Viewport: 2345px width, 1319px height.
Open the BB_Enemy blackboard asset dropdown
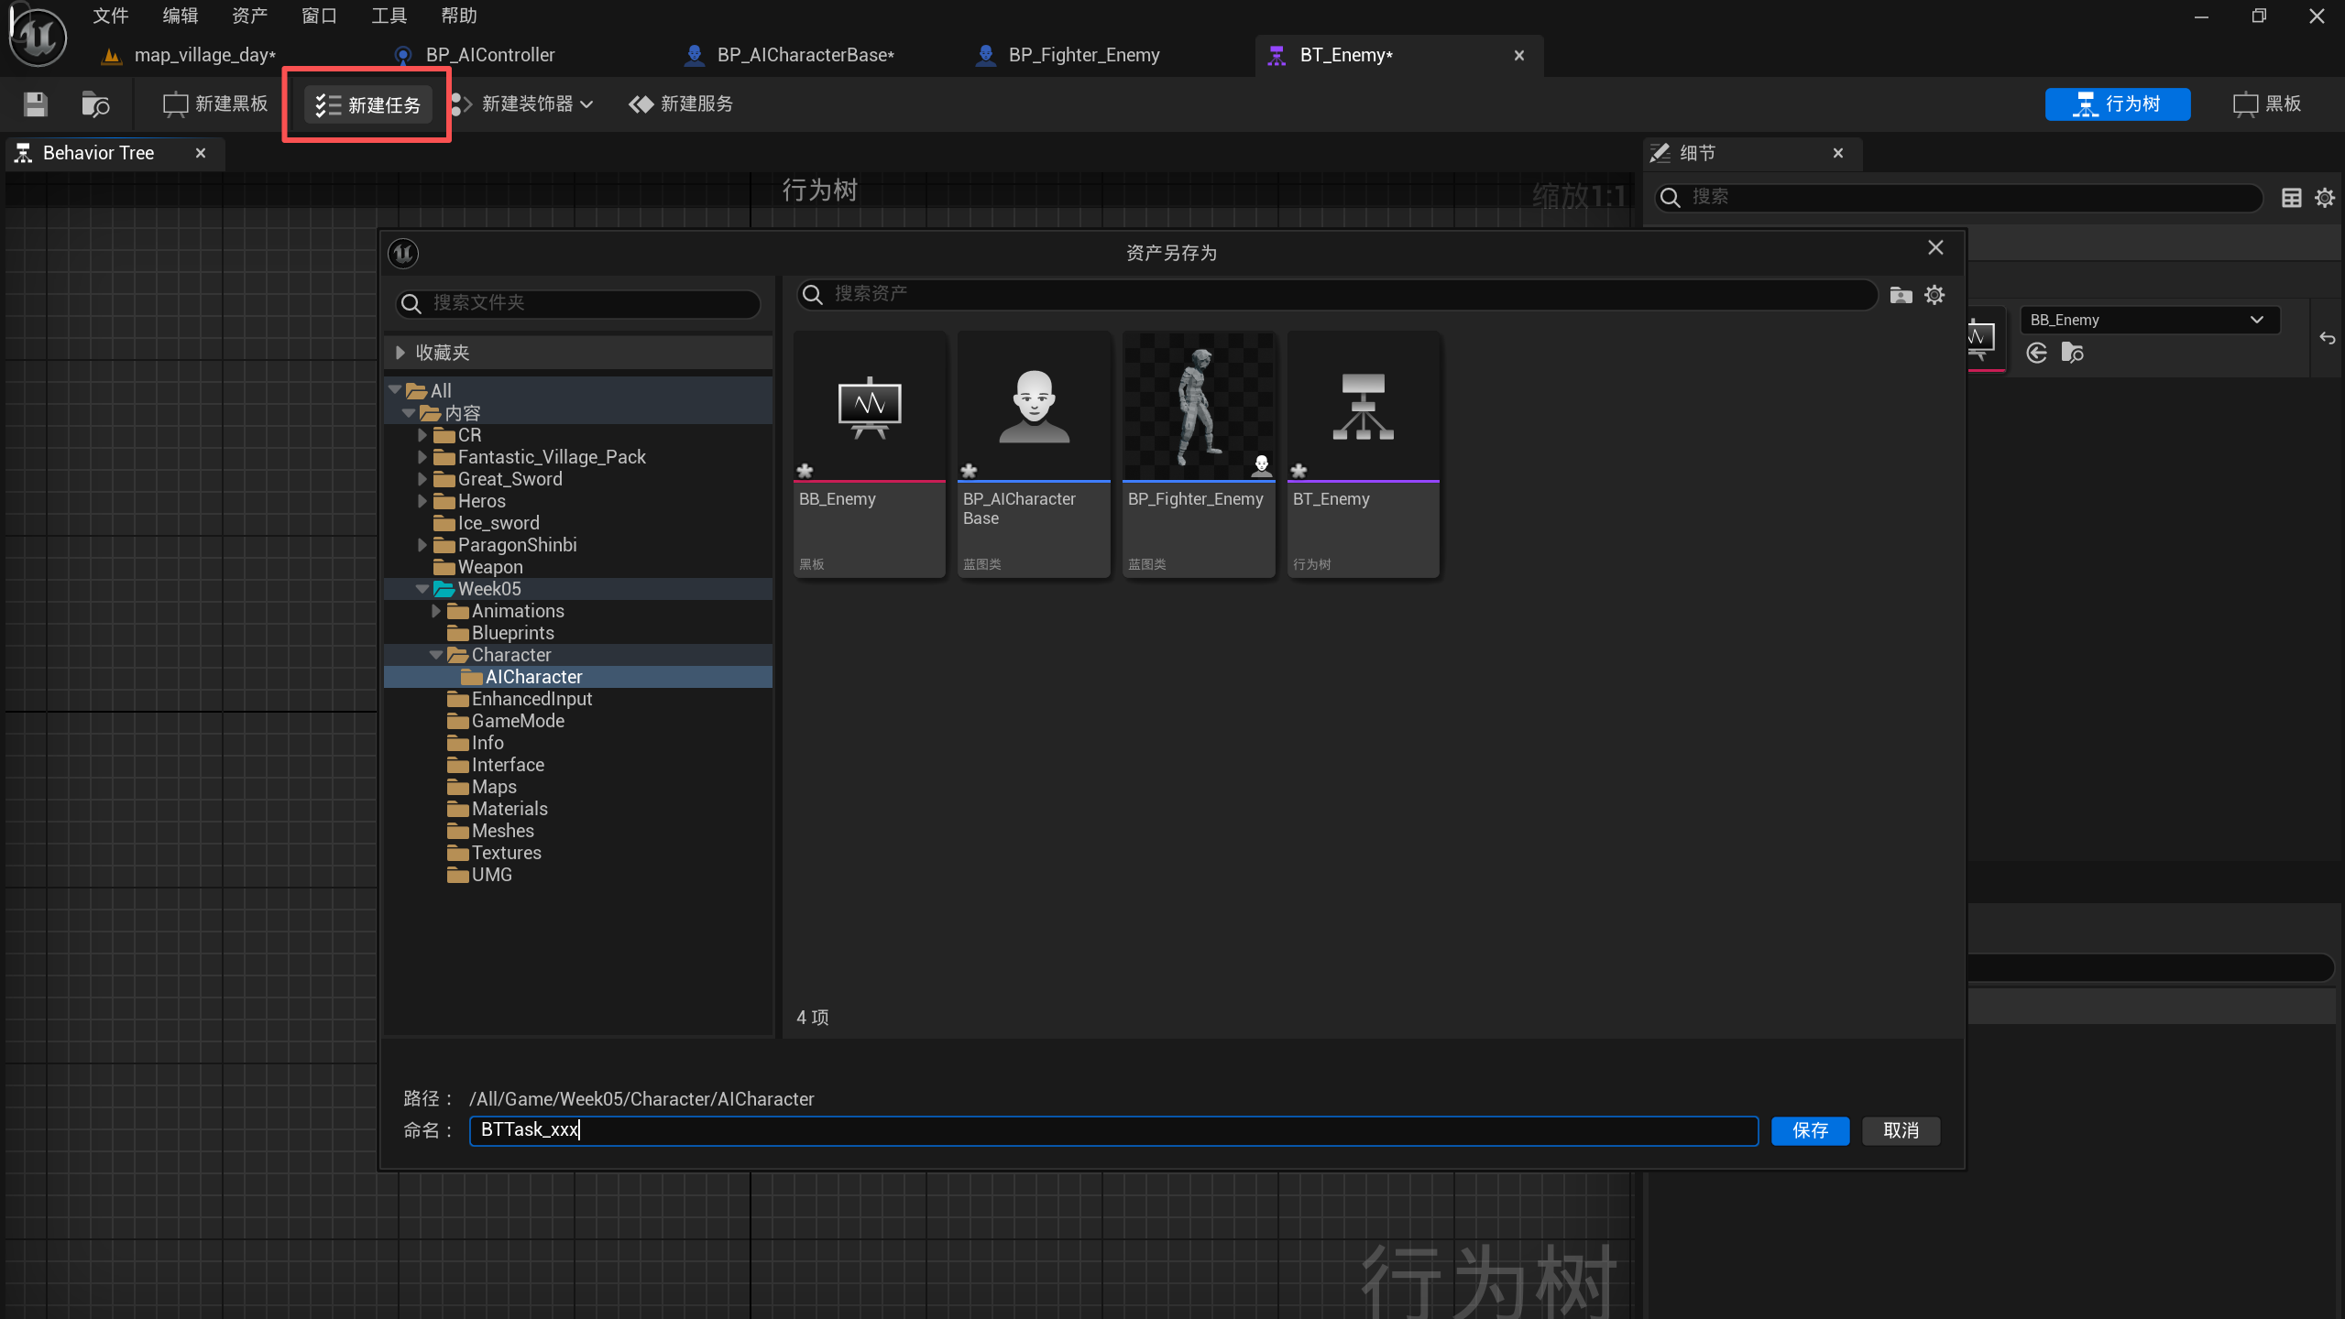(2148, 320)
